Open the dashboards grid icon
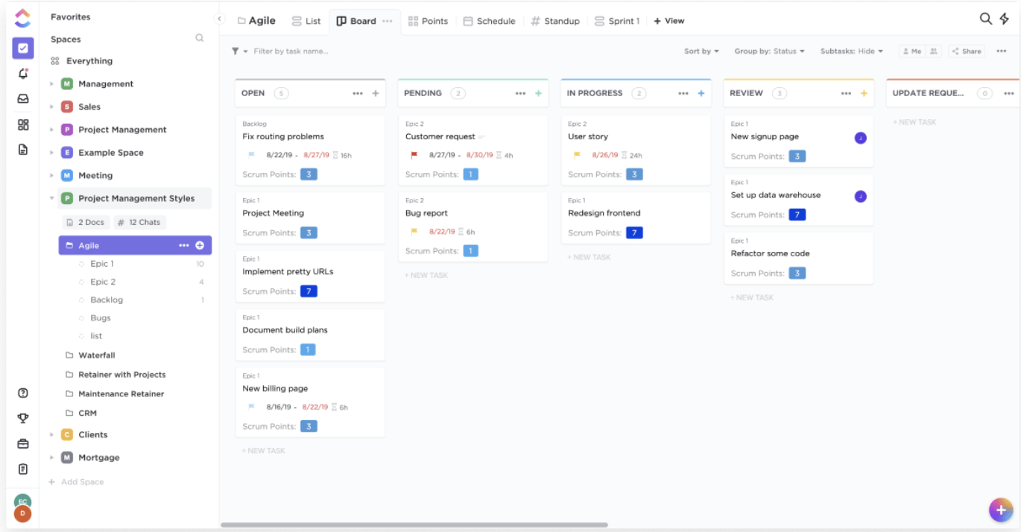Screen dimensions: 1021x532 click(x=22, y=124)
